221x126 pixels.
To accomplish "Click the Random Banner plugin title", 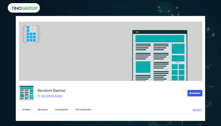I will (51, 91).
